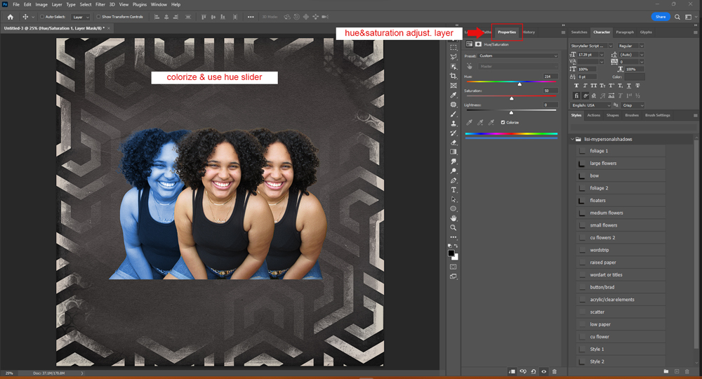Select the Polygonal Lasso tool

coord(453,57)
